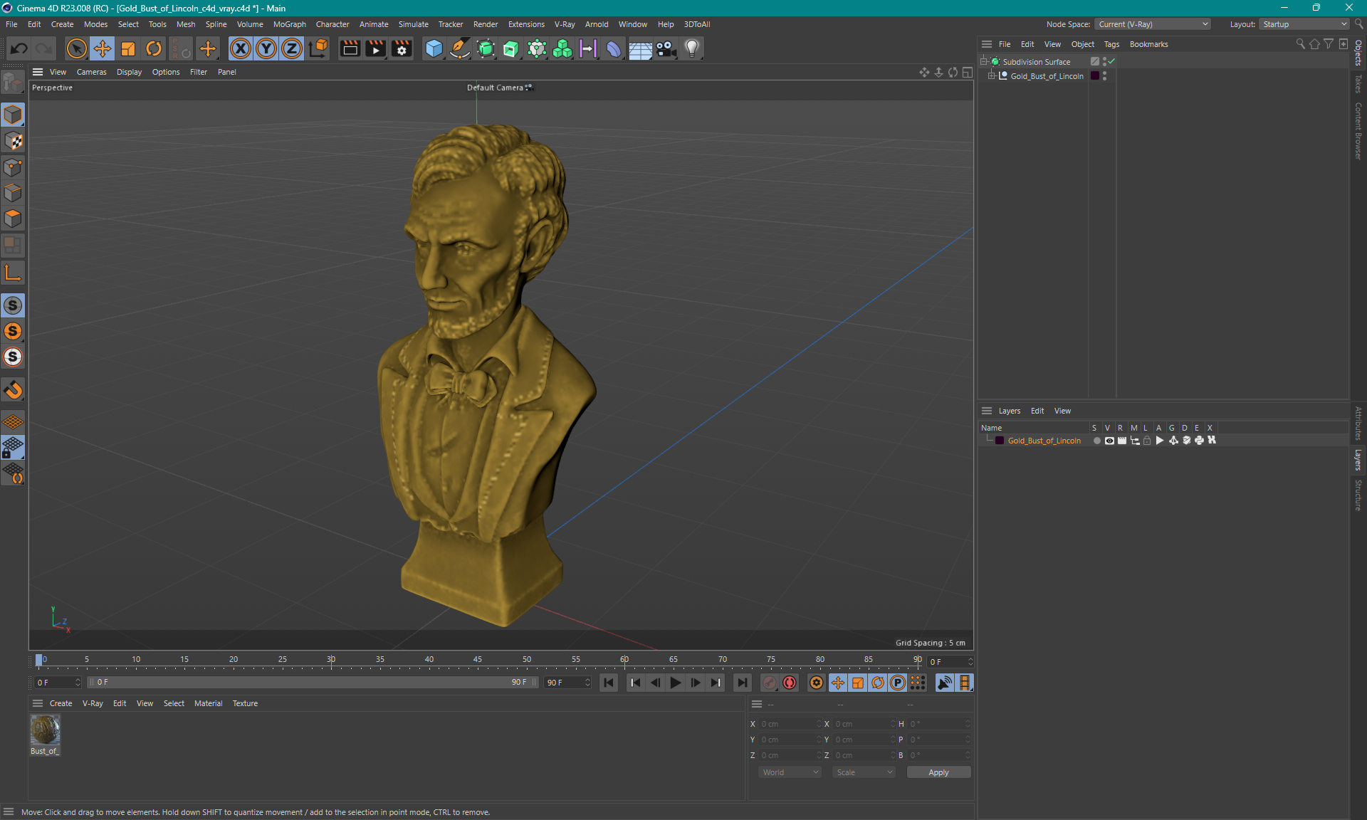Add Floor grid object icon
The height and width of the screenshot is (820, 1367).
(640, 48)
